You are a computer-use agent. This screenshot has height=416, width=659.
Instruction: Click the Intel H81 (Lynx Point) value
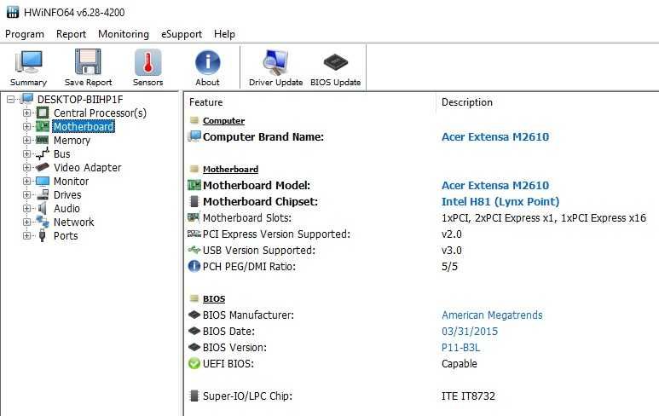click(500, 202)
